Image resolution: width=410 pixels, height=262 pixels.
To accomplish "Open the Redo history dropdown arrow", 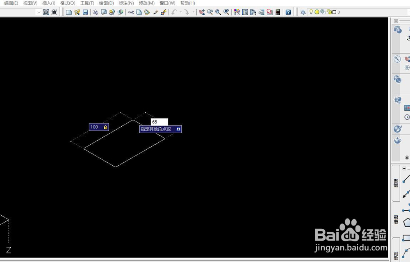I will tap(194, 12).
